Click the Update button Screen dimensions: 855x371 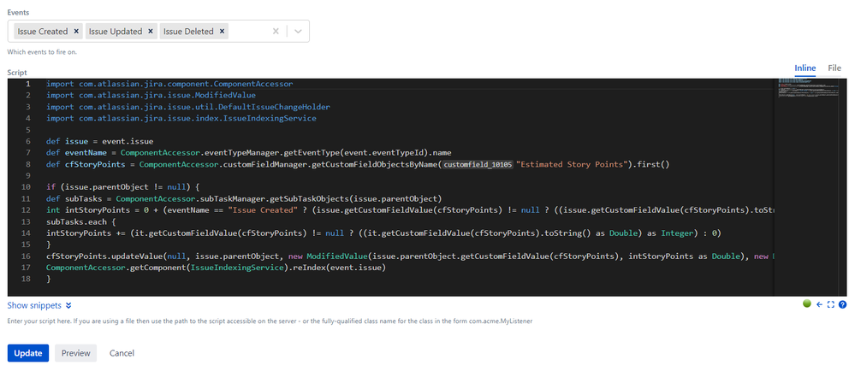(x=27, y=353)
